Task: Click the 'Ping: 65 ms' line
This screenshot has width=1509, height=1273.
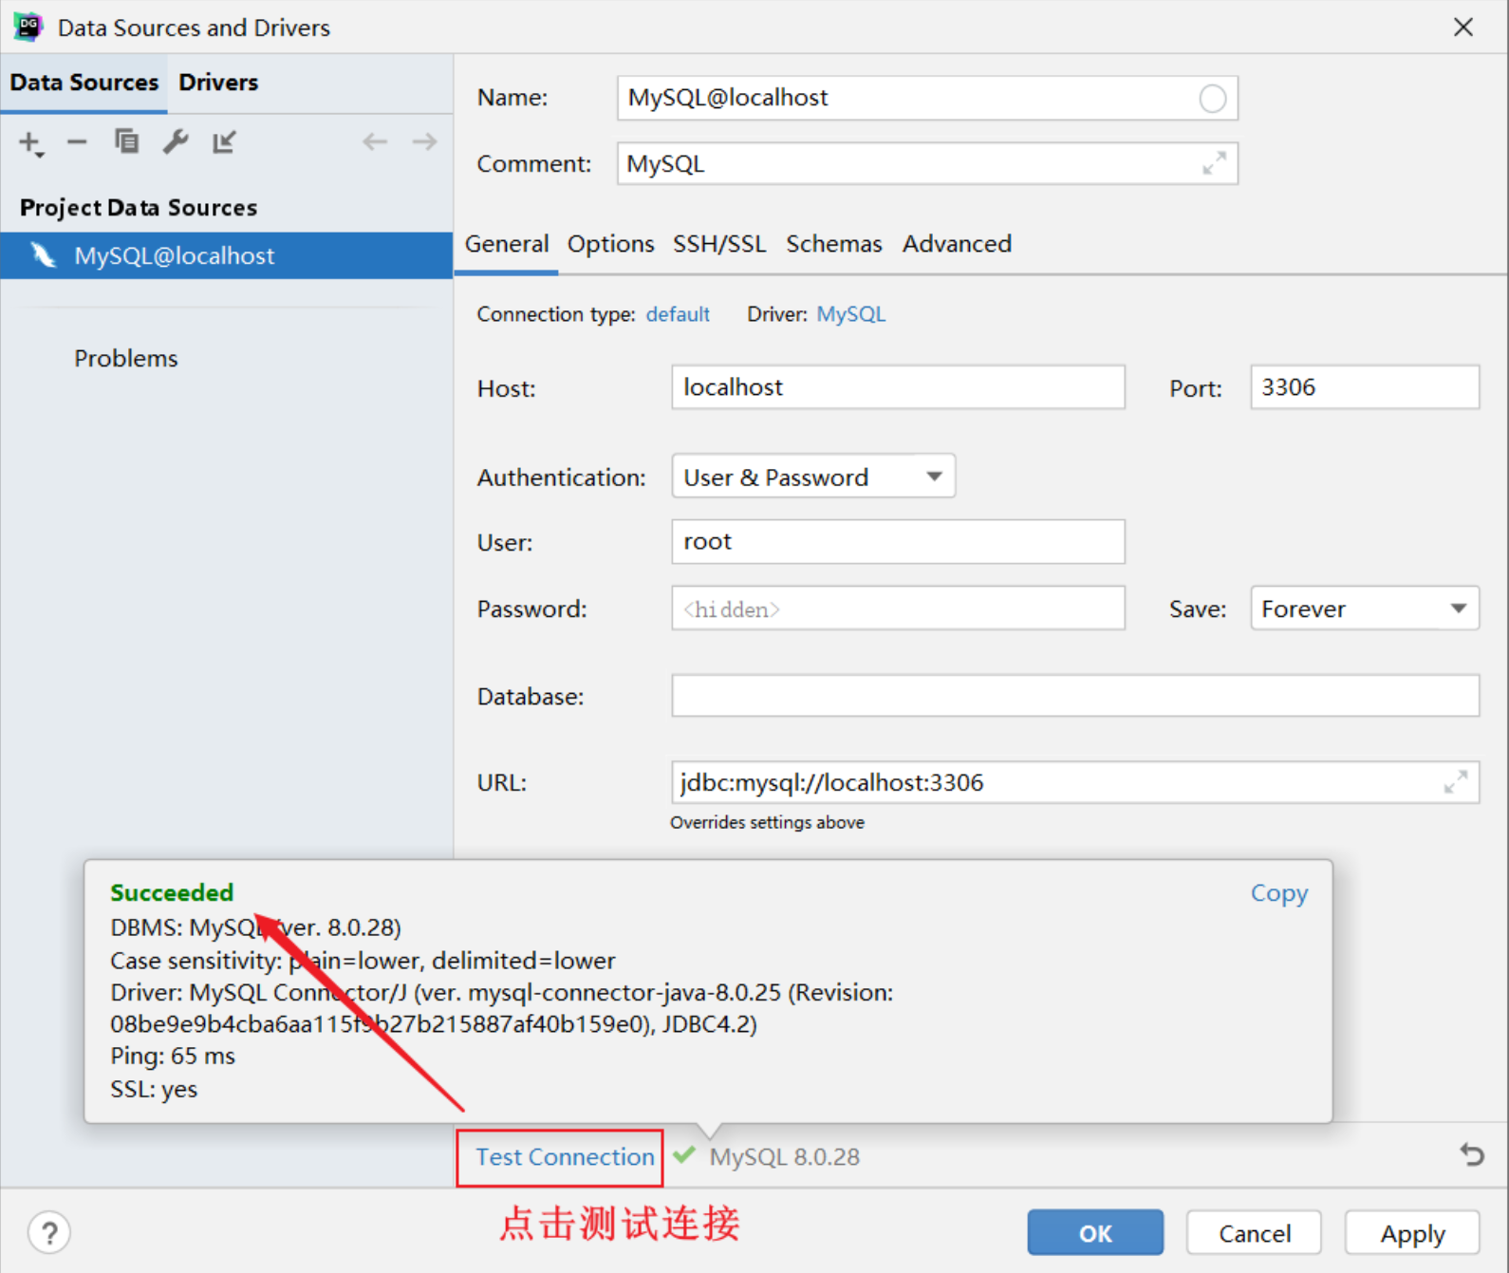Action: tap(173, 1056)
